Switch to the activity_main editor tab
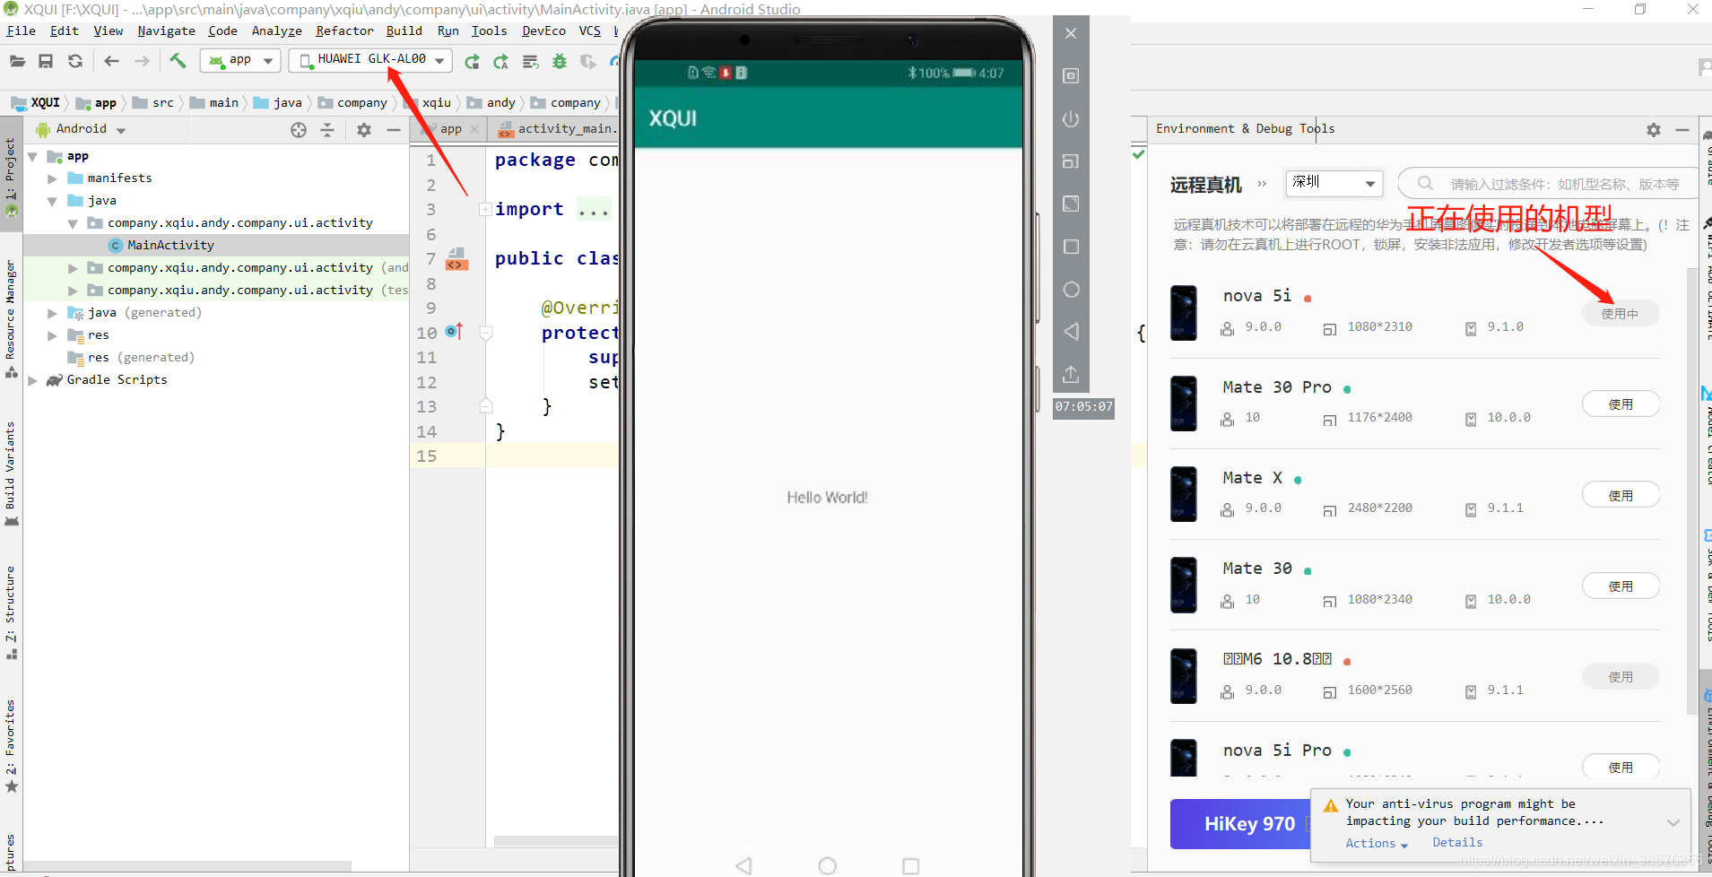 click(558, 129)
